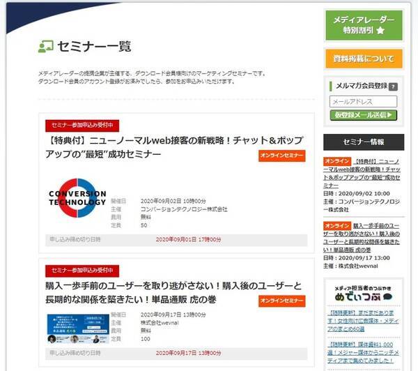Open the wevnal seminar thumbnail image
The image size is (418, 371).
click(78, 329)
